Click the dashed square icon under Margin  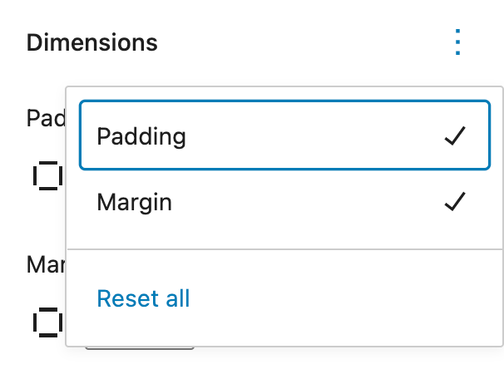click(x=47, y=322)
